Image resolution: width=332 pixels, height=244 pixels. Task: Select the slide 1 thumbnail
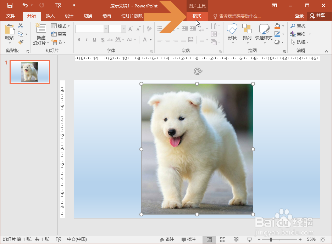point(30,72)
